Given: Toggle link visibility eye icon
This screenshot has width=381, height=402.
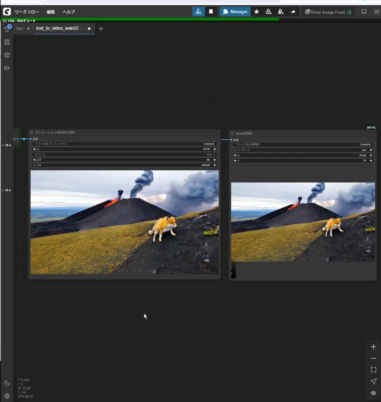Looking at the screenshot, I should pyautogui.click(x=373, y=393).
